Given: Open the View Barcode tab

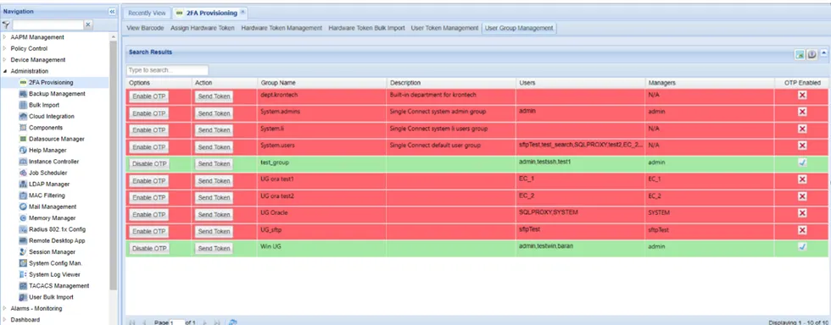Looking at the screenshot, I should [x=145, y=28].
